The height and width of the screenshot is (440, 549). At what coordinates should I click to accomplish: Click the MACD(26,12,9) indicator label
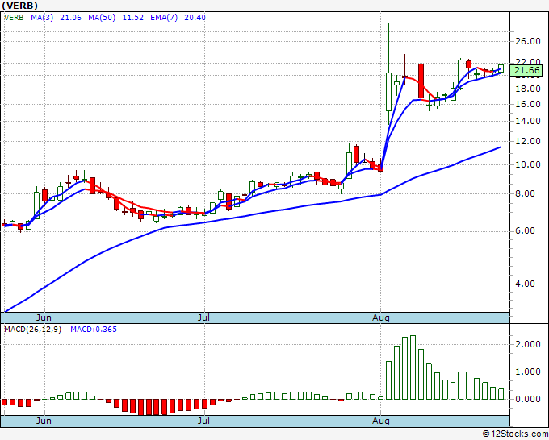tap(32, 330)
